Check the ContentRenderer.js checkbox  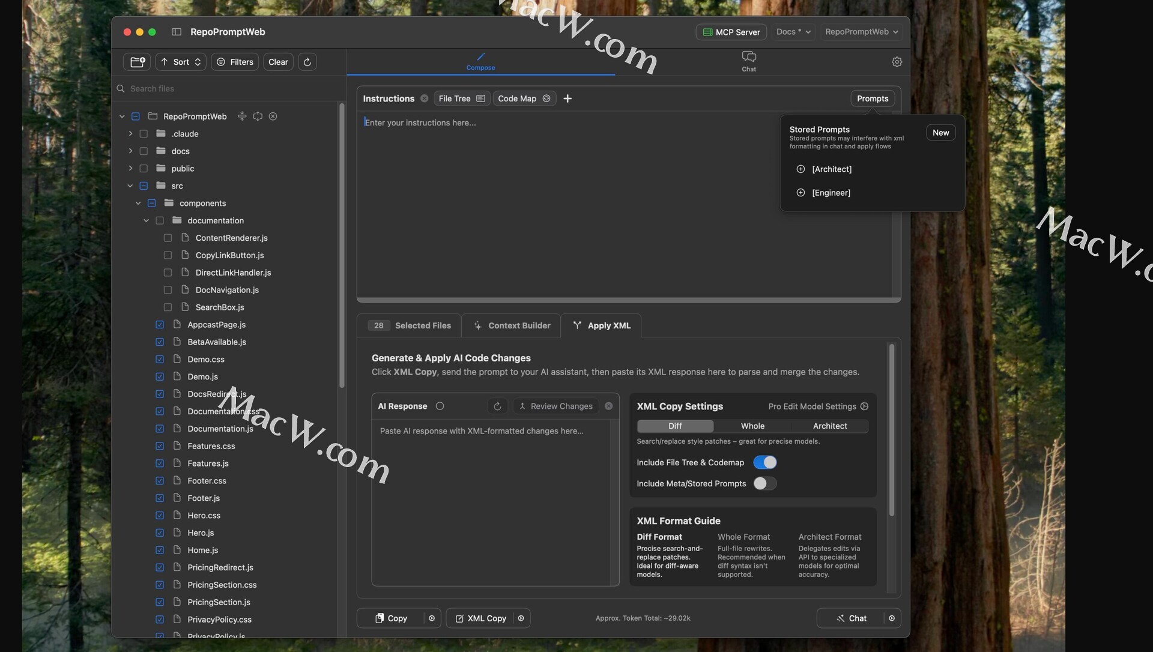click(168, 238)
